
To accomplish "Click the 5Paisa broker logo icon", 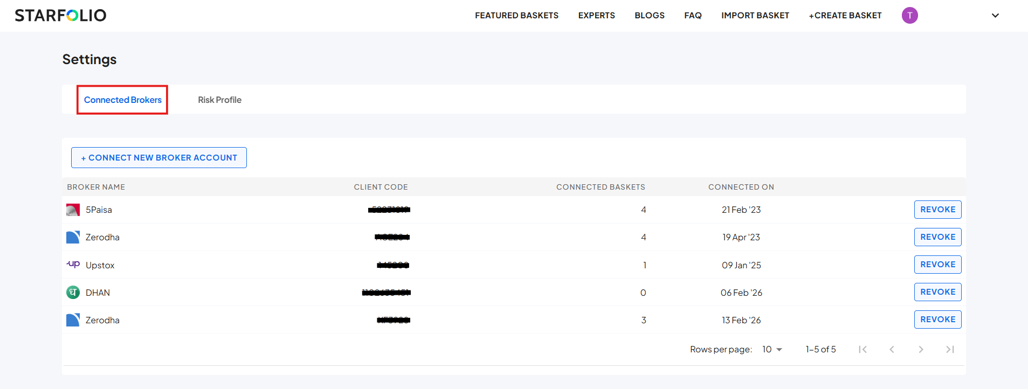I will click(x=73, y=210).
